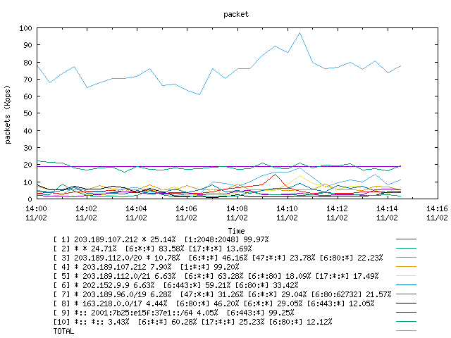The image size is (451, 338).
Task: Click legend row [ 9] 2001:7b25:e15f:37e1::/64
Action: point(174,313)
